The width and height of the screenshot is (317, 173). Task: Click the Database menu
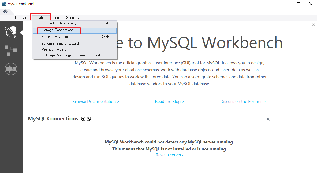41,18
